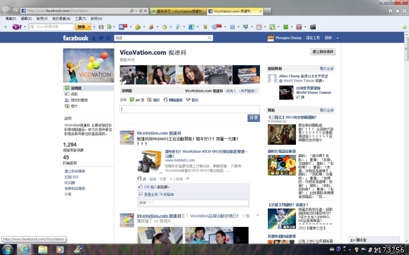Click the Yahoo toolbar search box
This screenshot has width=409, height=255.
[x=51, y=27]
